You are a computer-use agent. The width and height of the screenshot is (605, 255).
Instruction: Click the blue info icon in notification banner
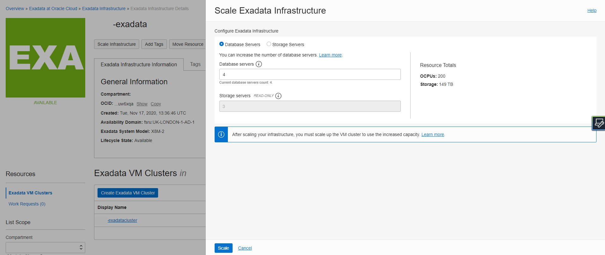[x=221, y=134]
